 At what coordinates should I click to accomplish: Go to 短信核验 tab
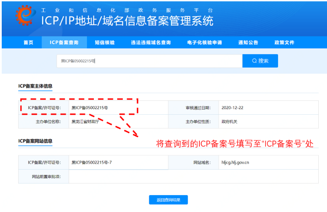[105, 42]
